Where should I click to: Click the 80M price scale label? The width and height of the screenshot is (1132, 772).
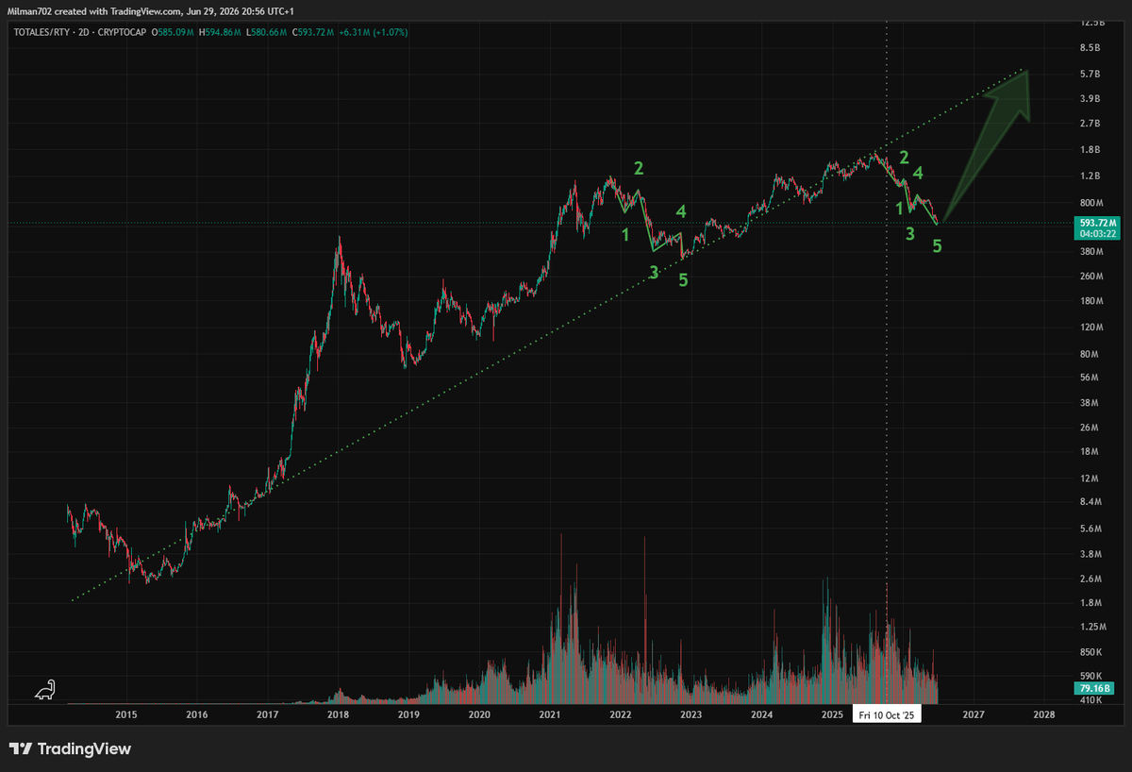tap(1088, 355)
